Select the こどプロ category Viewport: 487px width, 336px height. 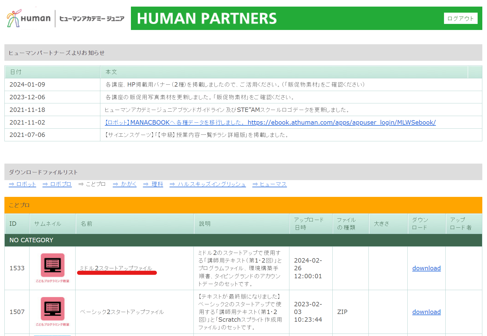92,184
